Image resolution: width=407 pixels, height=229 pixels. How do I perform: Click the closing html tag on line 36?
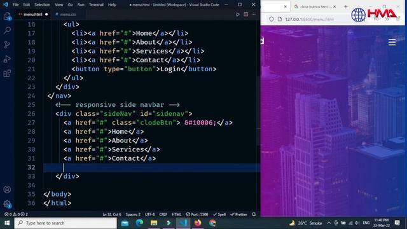(57, 203)
